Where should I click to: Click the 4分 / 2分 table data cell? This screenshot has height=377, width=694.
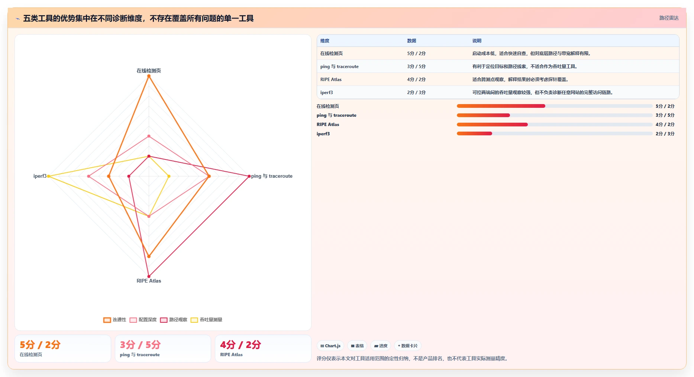[436, 80]
